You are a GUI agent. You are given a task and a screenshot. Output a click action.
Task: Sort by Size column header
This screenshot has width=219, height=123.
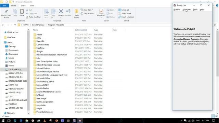pos(115,30)
